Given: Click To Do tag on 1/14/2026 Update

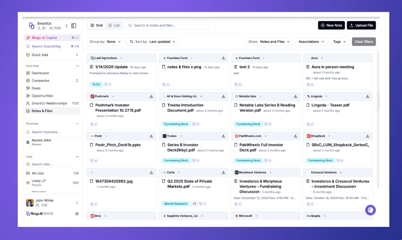Looking at the screenshot, I should point(96,84).
